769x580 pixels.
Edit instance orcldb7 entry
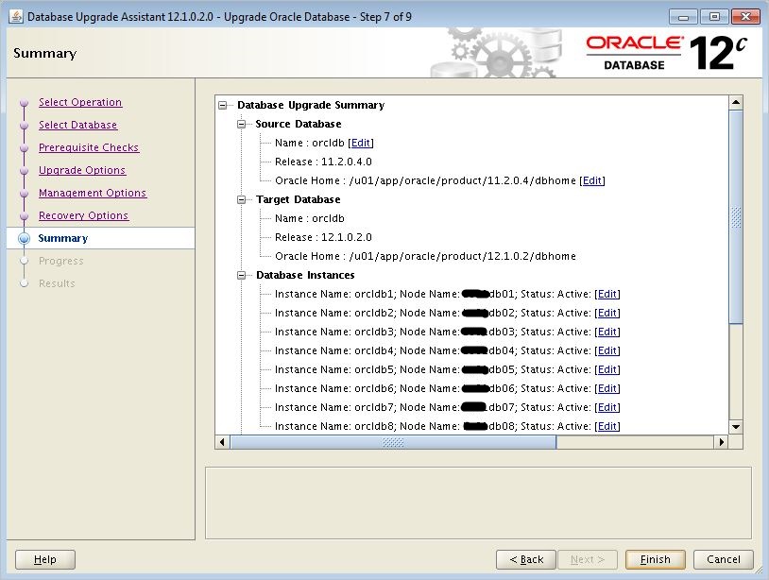607,407
